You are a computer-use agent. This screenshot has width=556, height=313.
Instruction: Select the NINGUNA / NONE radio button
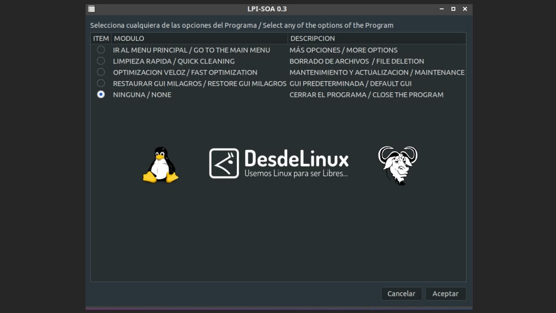(101, 95)
